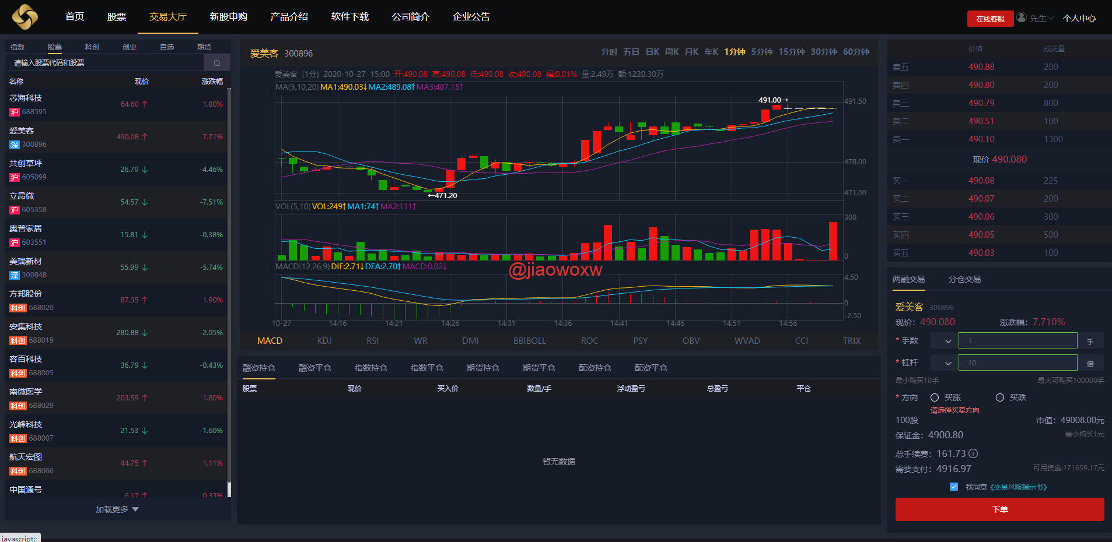Click the 买一 price 490.08
Screen dimensions: 1112x542
tap(981, 181)
